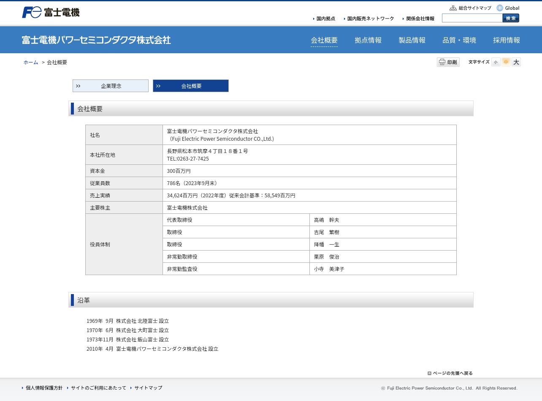Viewport: 542px width, 401px height.
Task: Click the 売上実績 table header cell
Action: click(x=124, y=195)
